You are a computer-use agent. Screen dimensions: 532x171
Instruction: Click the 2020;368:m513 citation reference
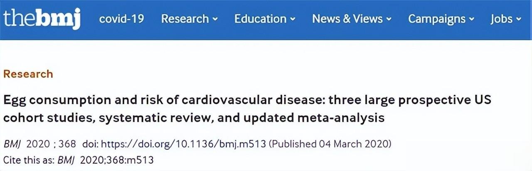point(117,159)
